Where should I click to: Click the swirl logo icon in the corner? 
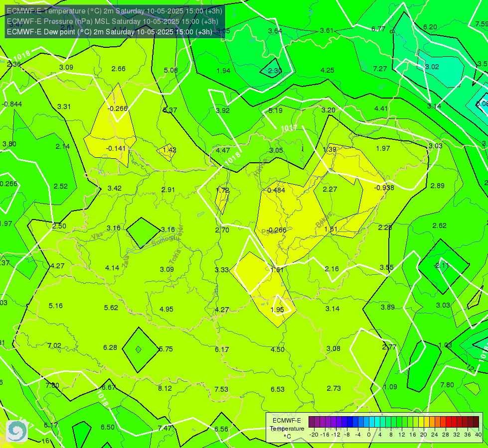click(x=17, y=431)
